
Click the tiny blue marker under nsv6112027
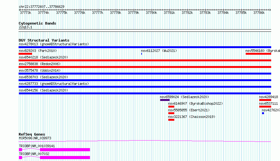[142, 54]
